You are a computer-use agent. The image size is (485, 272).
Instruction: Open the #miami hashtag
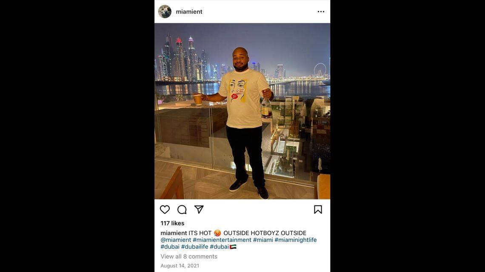[263, 240]
